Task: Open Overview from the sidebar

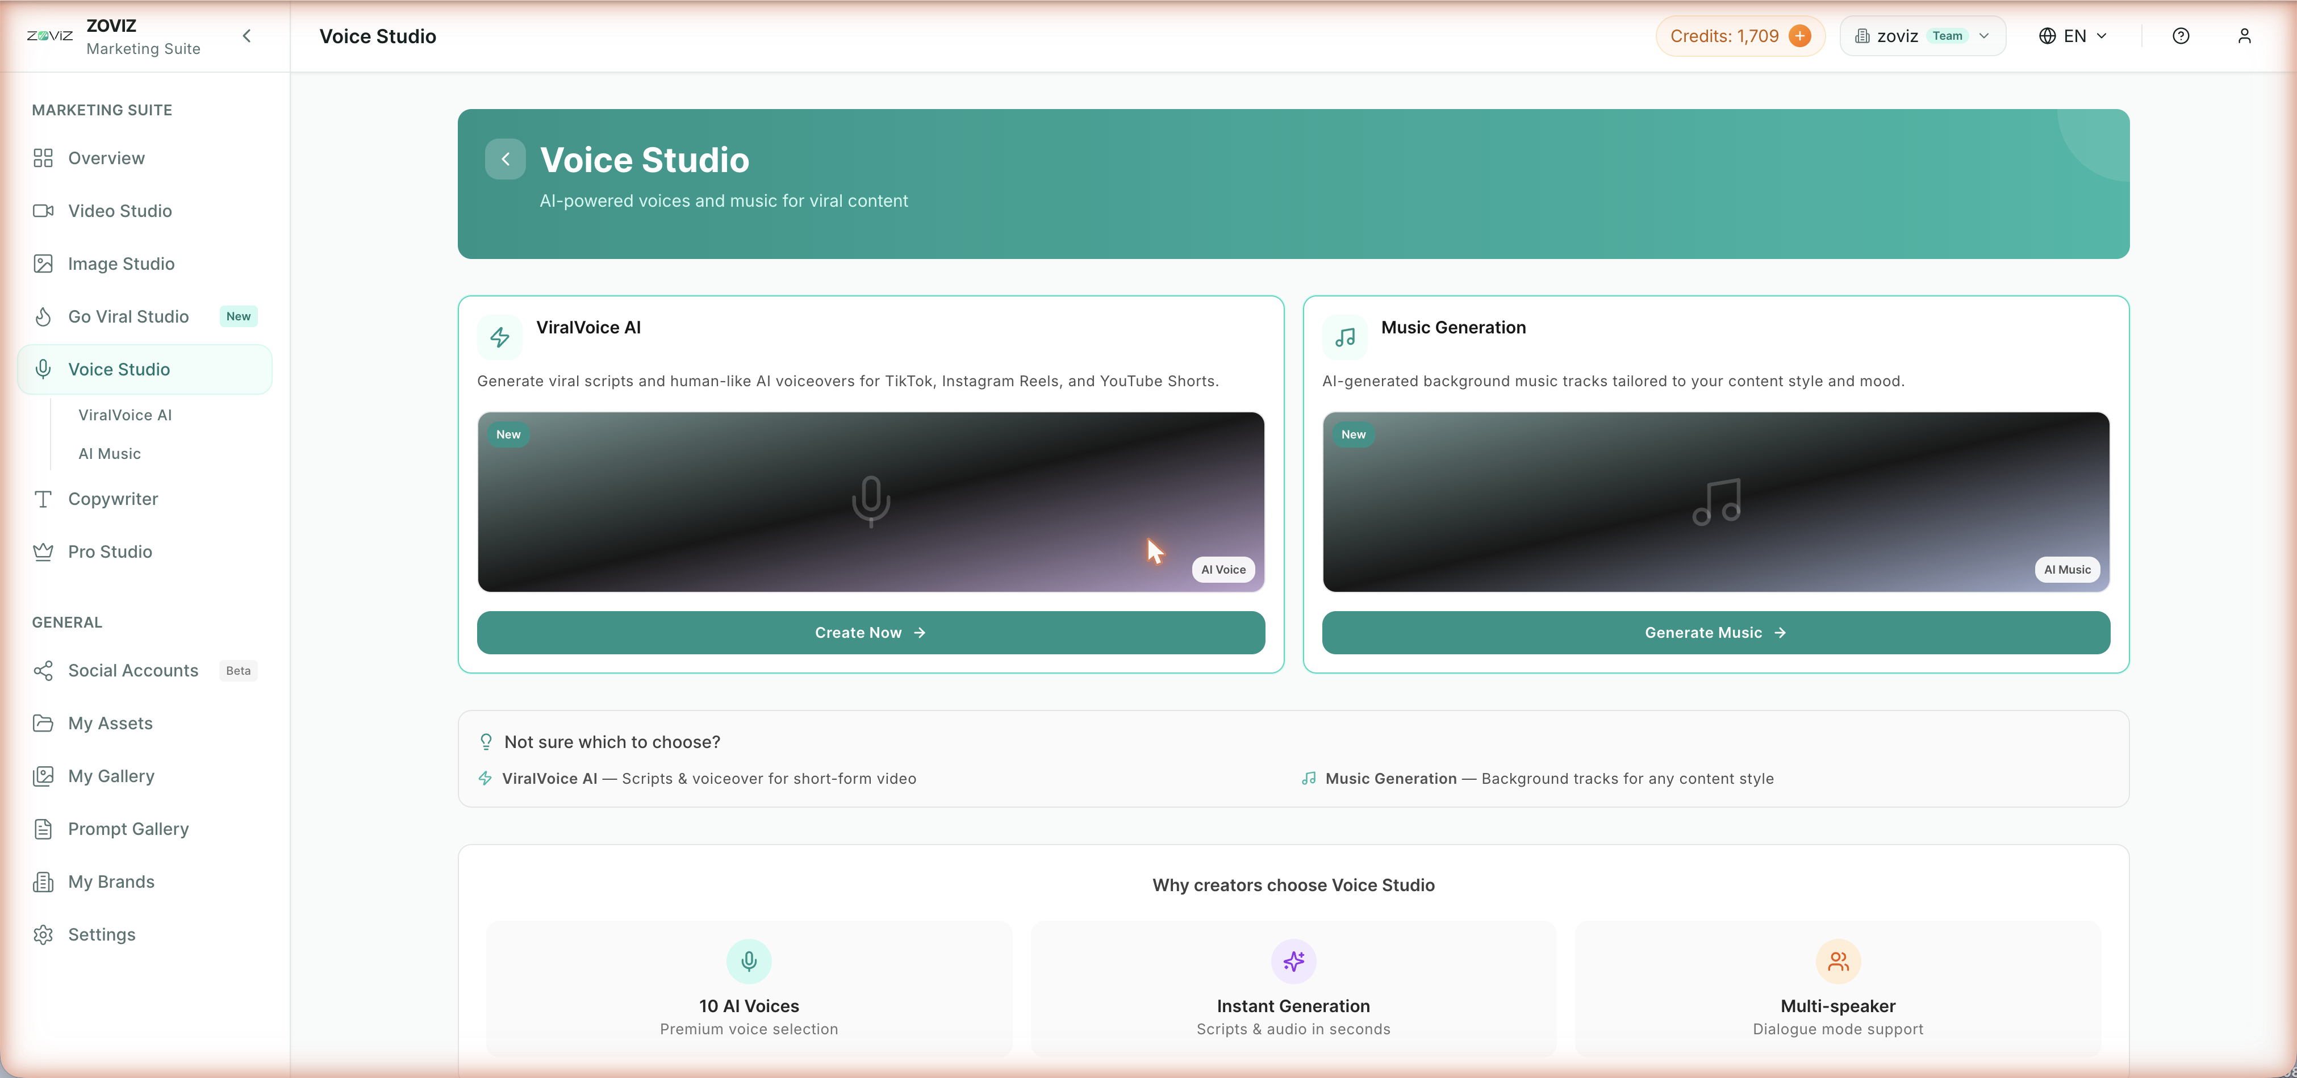Action: [x=144, y=158]
